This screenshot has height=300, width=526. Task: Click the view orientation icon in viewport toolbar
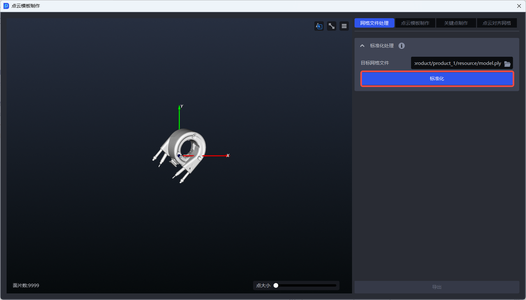pyautogui.click(x=319, y=26)
